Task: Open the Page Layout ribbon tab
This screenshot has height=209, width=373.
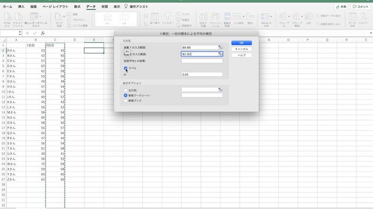Action: click(55, 6)
